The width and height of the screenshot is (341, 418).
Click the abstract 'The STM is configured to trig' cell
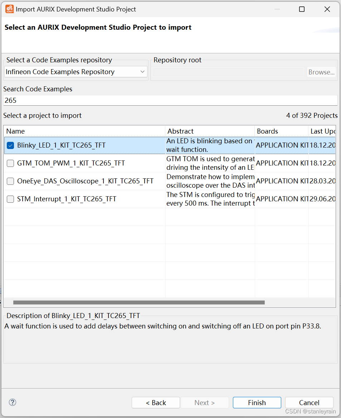pyautogui.click(x=210, y=199)
